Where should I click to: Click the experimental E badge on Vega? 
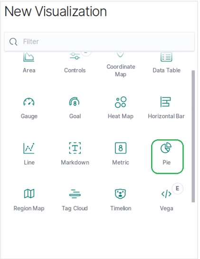tap(177, 188)
